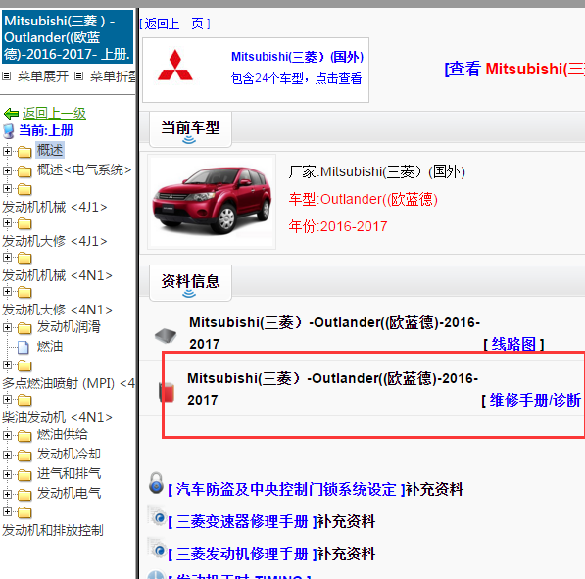Click the 厂家:Mitsubishi(三菱)(国外) text
The image size is (585, 579).
(x=377, y=172)
